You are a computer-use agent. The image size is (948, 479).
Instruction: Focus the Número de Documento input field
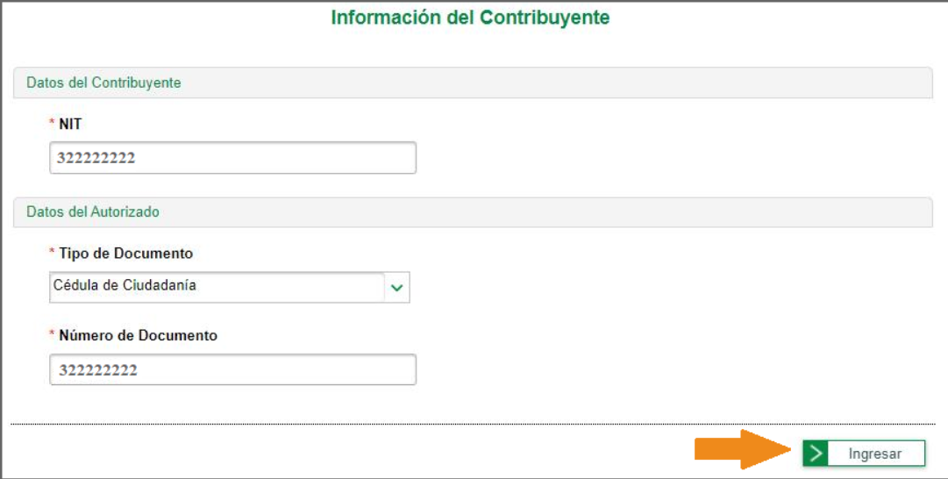coord(232,370)
